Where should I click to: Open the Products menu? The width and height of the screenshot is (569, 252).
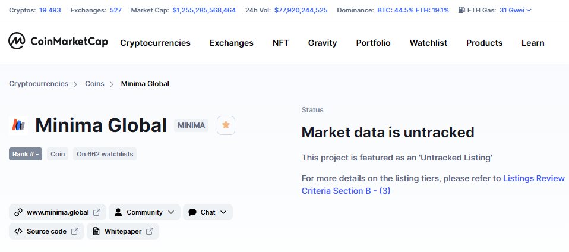(x=484, y=43)
